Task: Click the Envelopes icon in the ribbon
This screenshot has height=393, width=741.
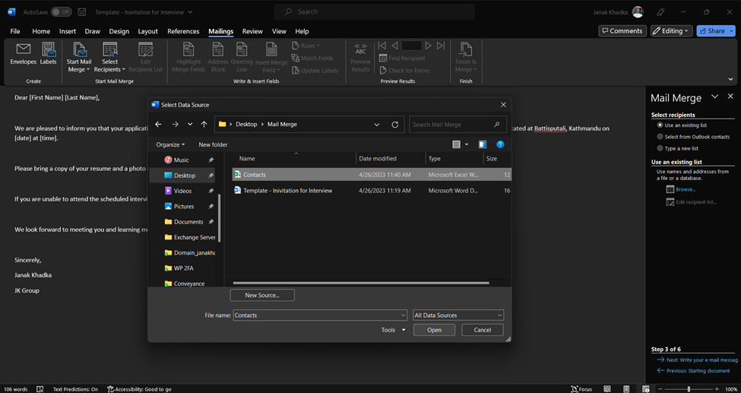Action: [x=23, y=53]
